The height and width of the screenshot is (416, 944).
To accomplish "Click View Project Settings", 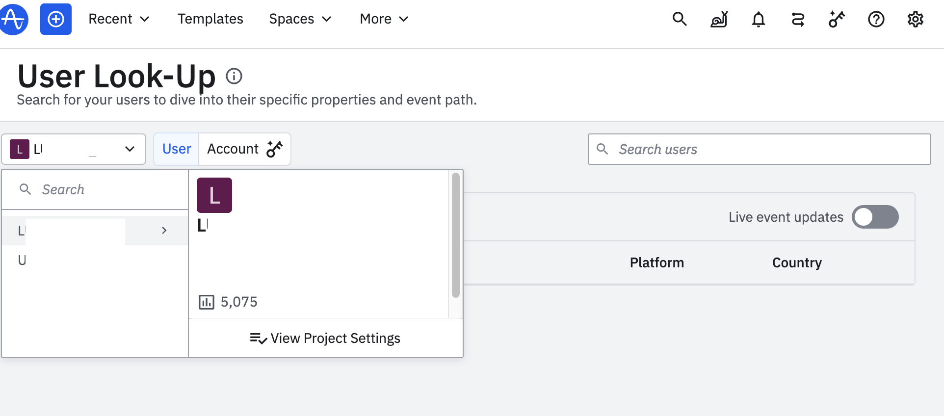I will tap(326, 338).
